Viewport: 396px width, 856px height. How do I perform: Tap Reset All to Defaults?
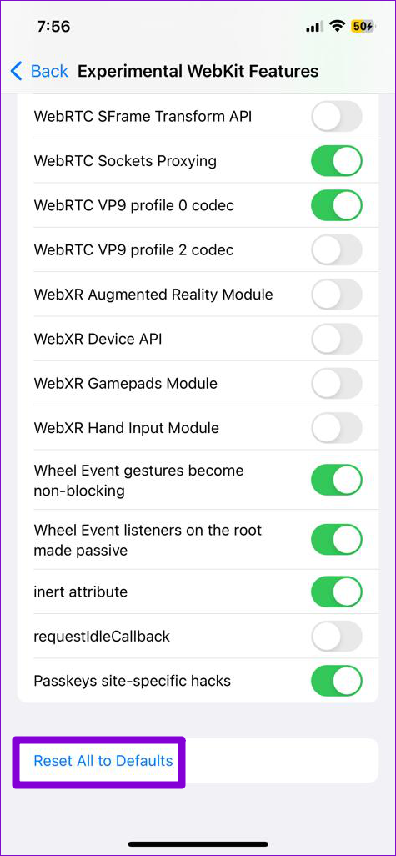point(103,760)
